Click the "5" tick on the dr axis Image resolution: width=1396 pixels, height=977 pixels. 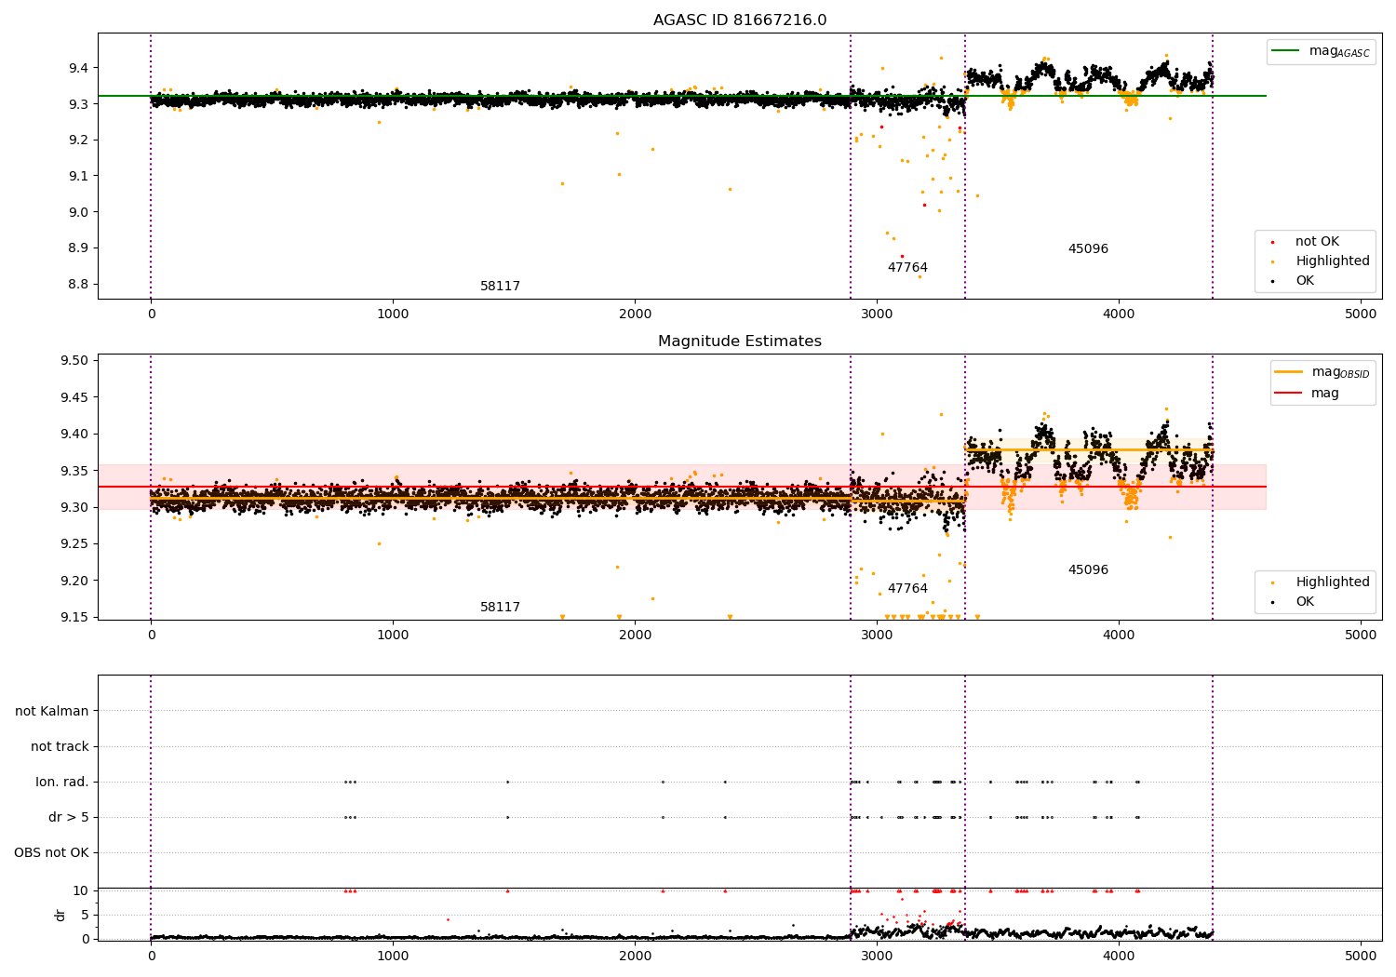(85, 915)
